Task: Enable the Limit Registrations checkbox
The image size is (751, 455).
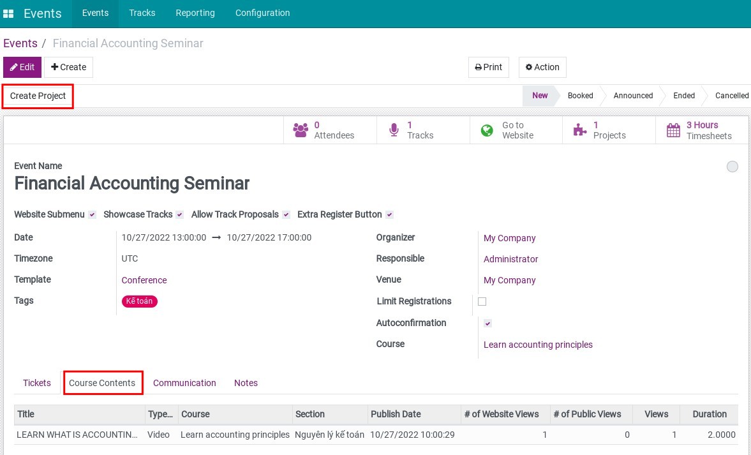Action: [482, 301]
